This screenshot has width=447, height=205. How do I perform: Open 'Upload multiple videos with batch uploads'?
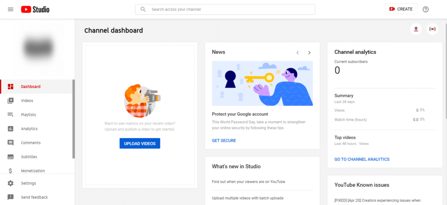pos(248,198)
